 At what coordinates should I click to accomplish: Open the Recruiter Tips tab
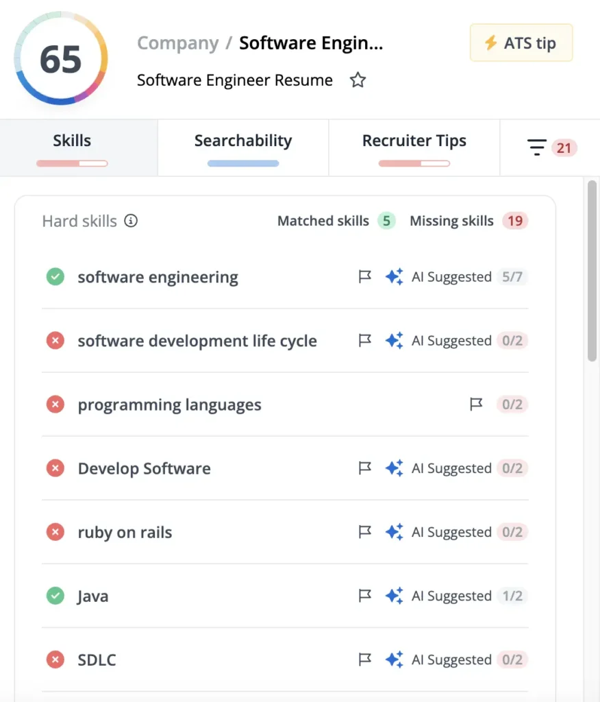click(x=414, y=141)
